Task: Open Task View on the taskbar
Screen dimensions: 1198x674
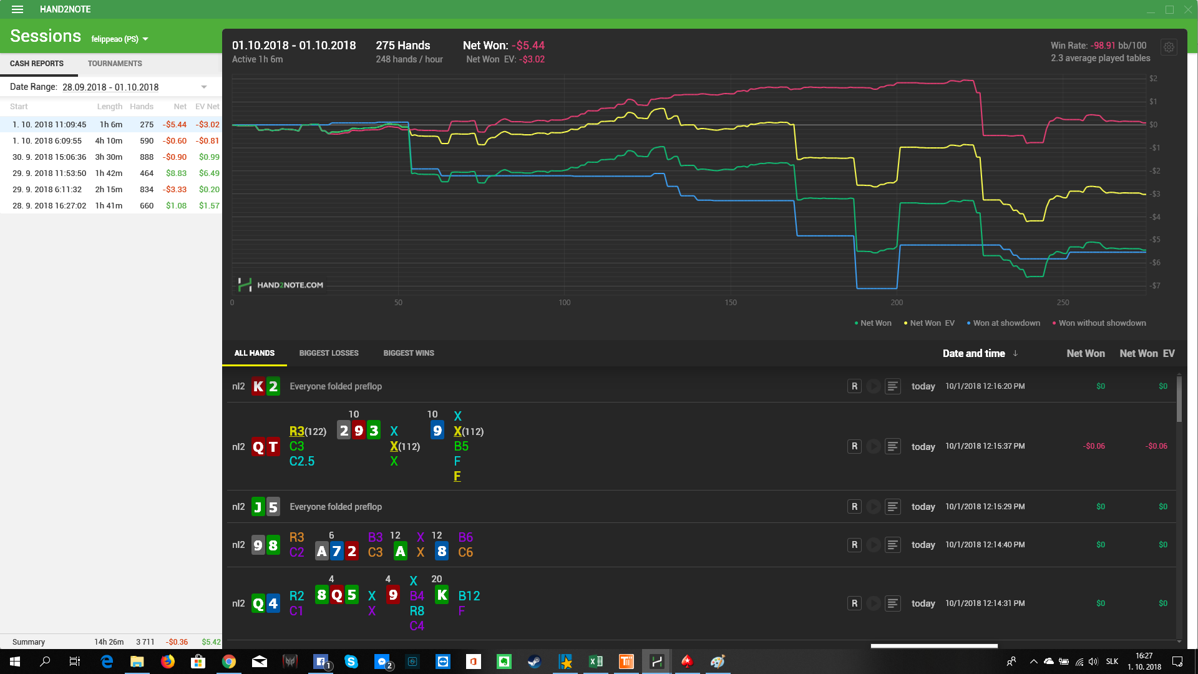Action: coord(75,662)
